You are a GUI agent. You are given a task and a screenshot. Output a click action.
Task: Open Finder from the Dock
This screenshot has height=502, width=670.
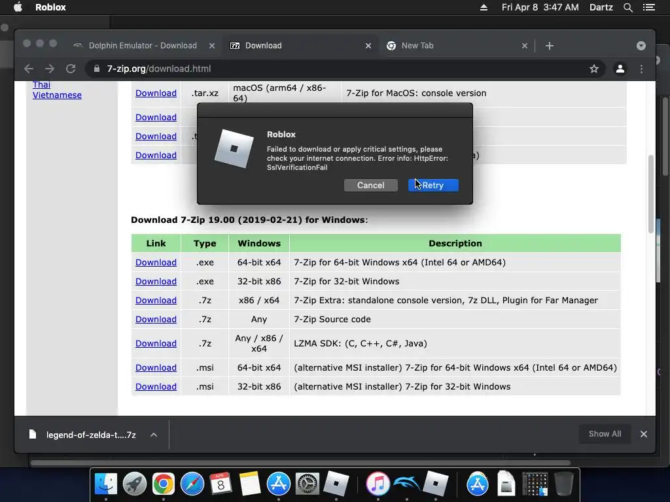[x=105, y=484]
